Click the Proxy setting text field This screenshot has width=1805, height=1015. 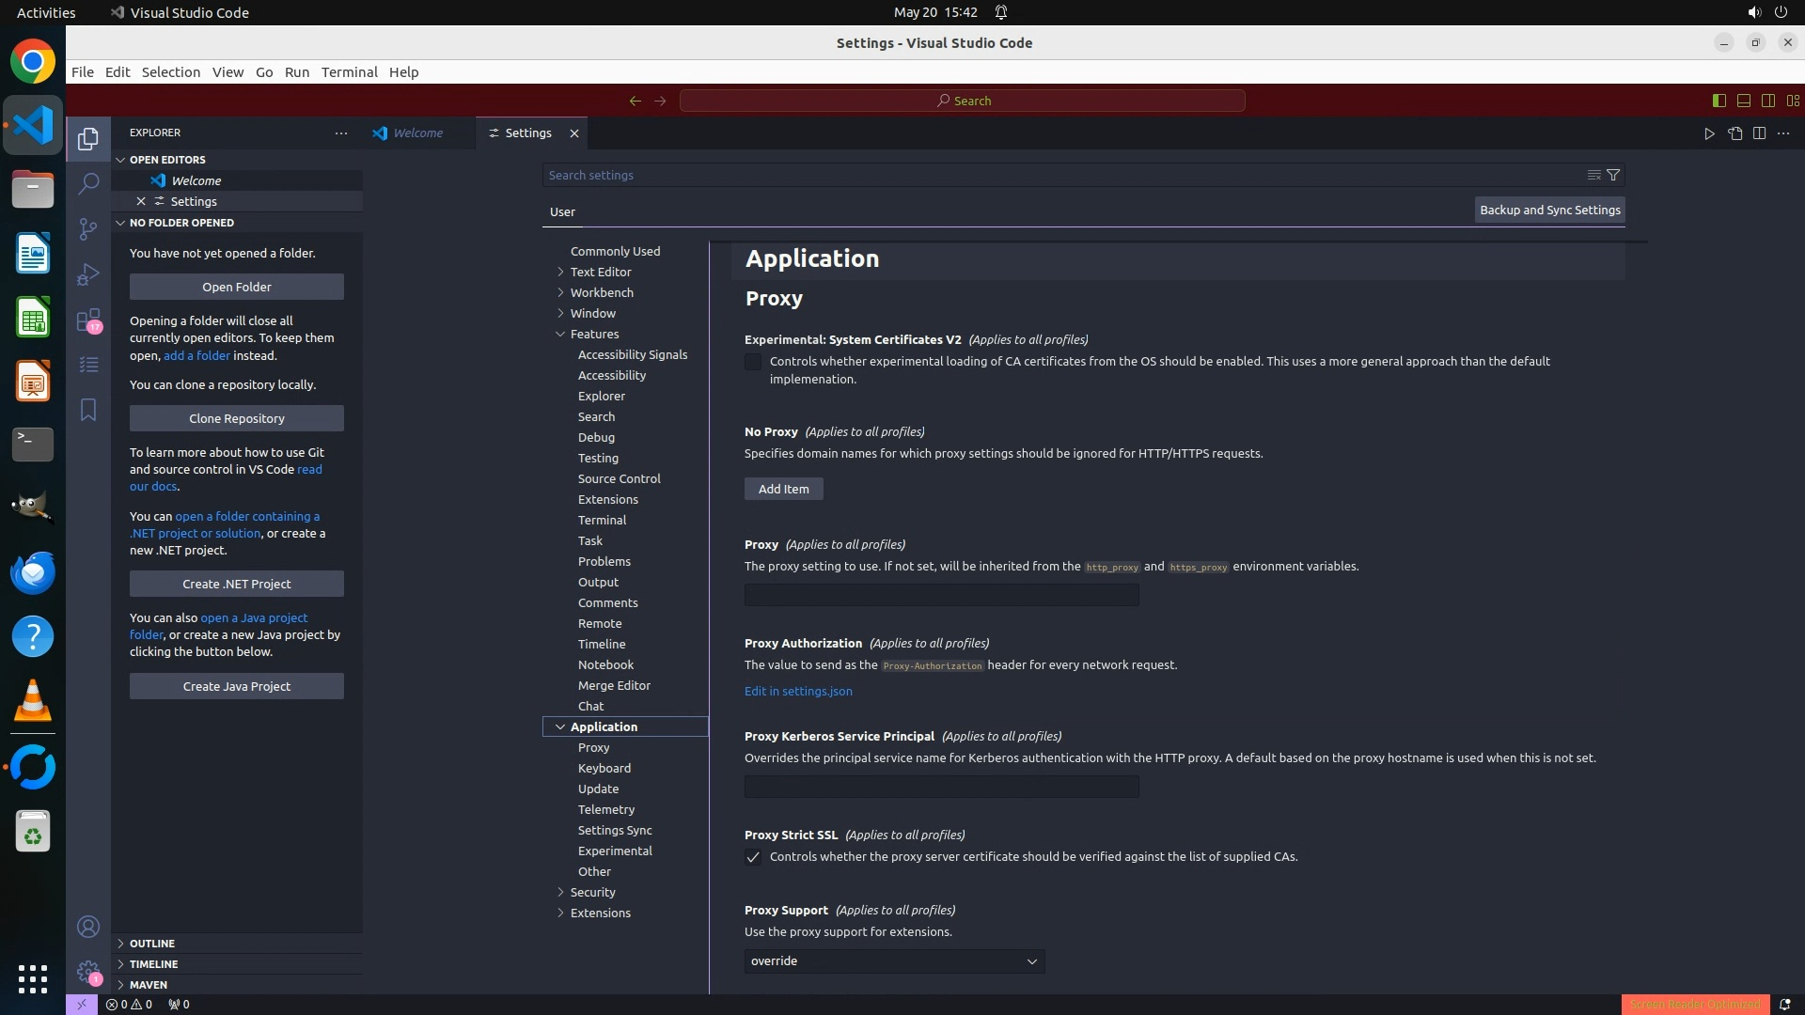click(x=941, y=595)
